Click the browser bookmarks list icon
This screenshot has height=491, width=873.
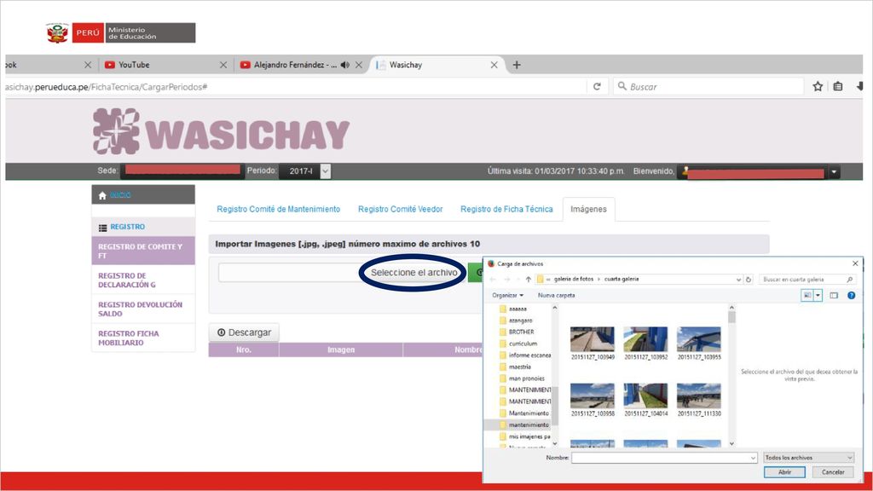838,86
